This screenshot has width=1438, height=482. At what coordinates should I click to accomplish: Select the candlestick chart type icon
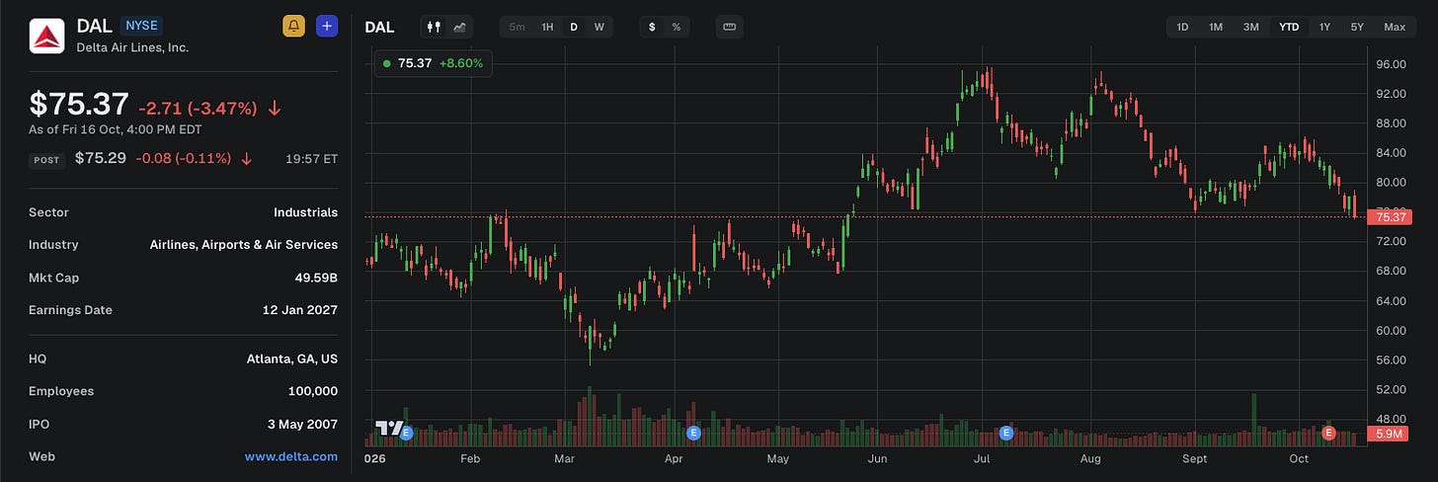point(433,27)
